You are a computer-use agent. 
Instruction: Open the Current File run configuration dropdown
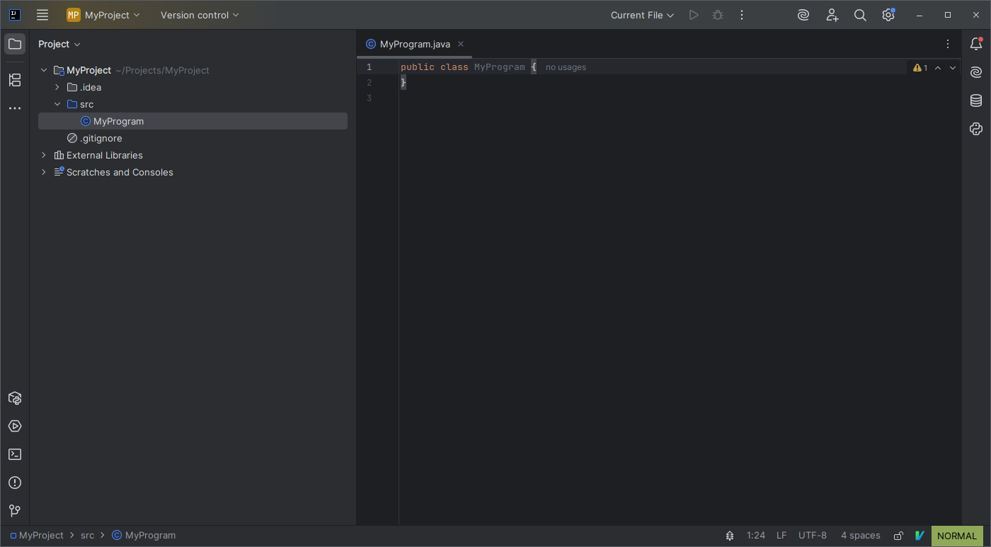[642, 15]
